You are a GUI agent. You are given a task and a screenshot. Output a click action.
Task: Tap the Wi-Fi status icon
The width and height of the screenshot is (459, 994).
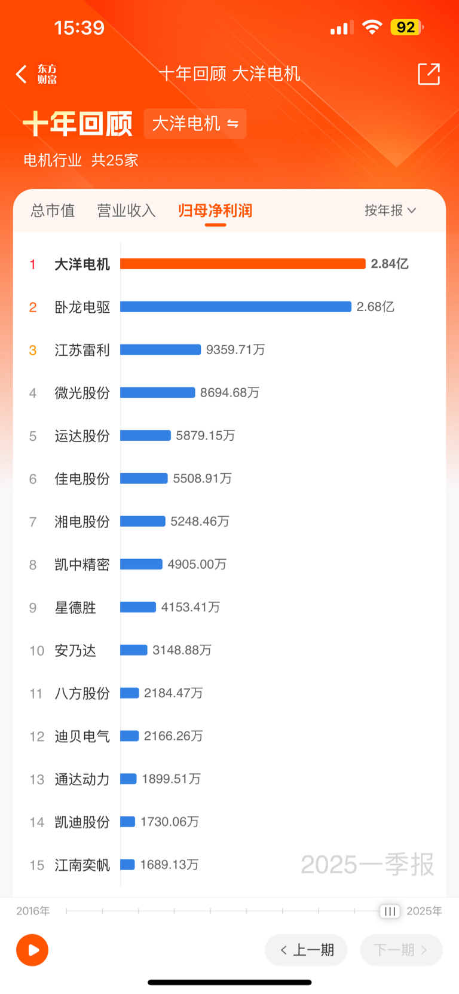point(372,28)
